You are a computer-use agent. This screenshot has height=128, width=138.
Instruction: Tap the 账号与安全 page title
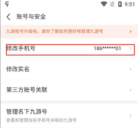click(31, 17)
